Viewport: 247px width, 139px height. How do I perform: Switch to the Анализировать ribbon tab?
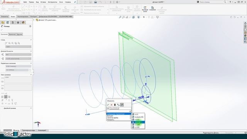23,17
